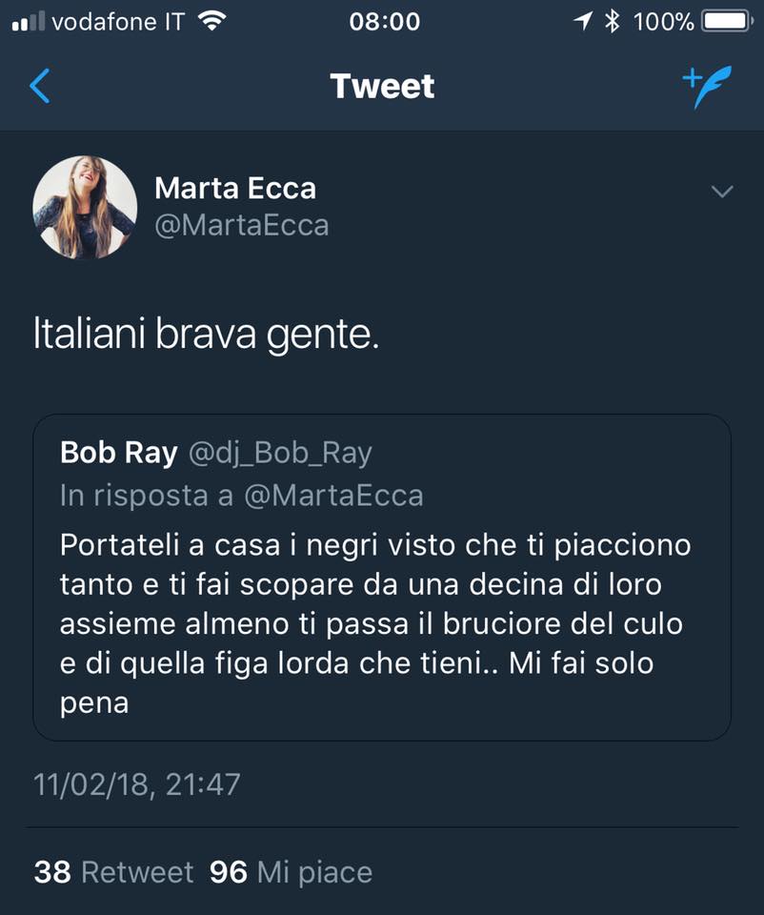The image size is (764, 915).
Task: View the 96 Mi piace list
Action: (291, 870)
